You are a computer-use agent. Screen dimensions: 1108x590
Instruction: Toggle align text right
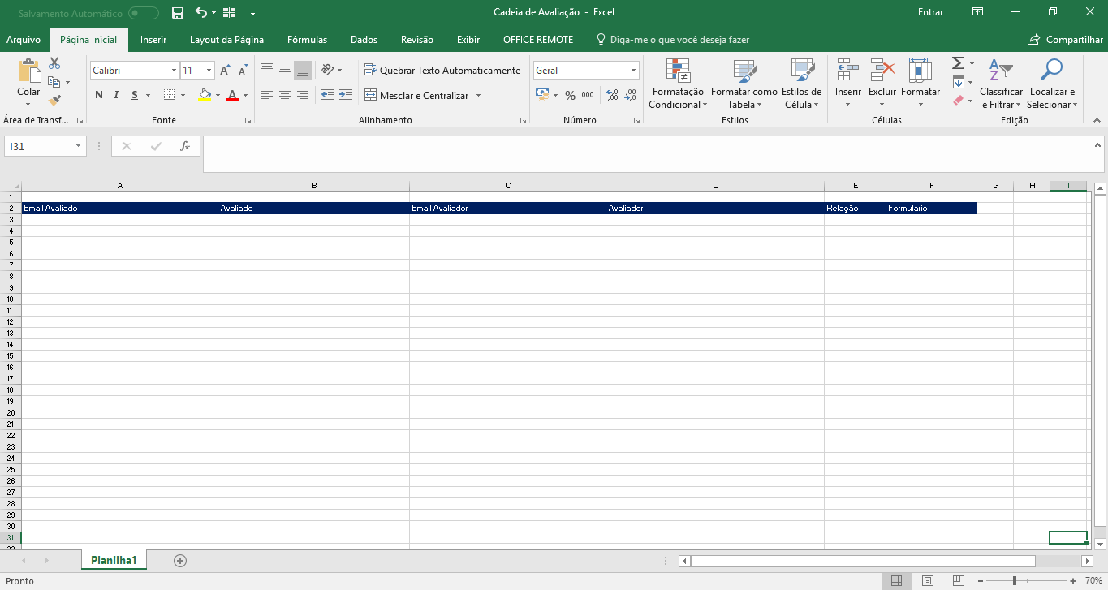pyautogui.click(x=302, y=95)
